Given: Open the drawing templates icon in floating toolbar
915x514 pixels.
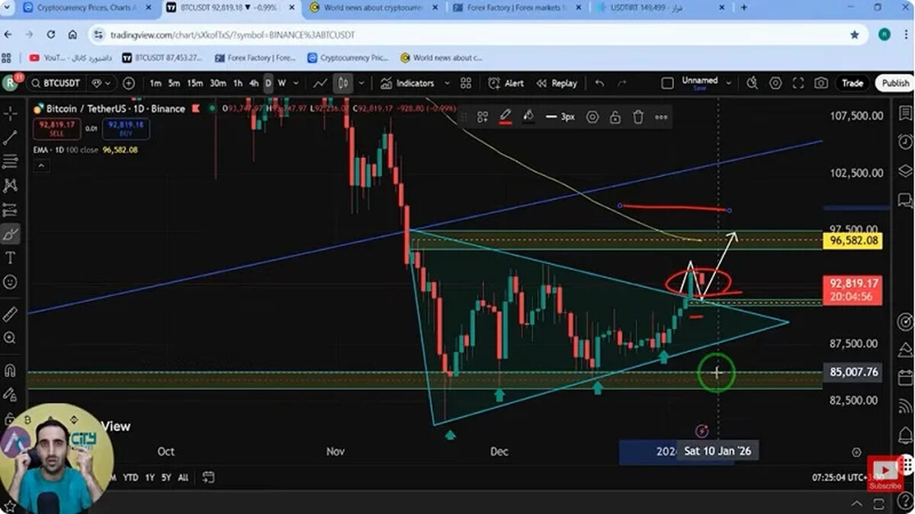Looking at the screenshot, I should click(x=483, y=117).
